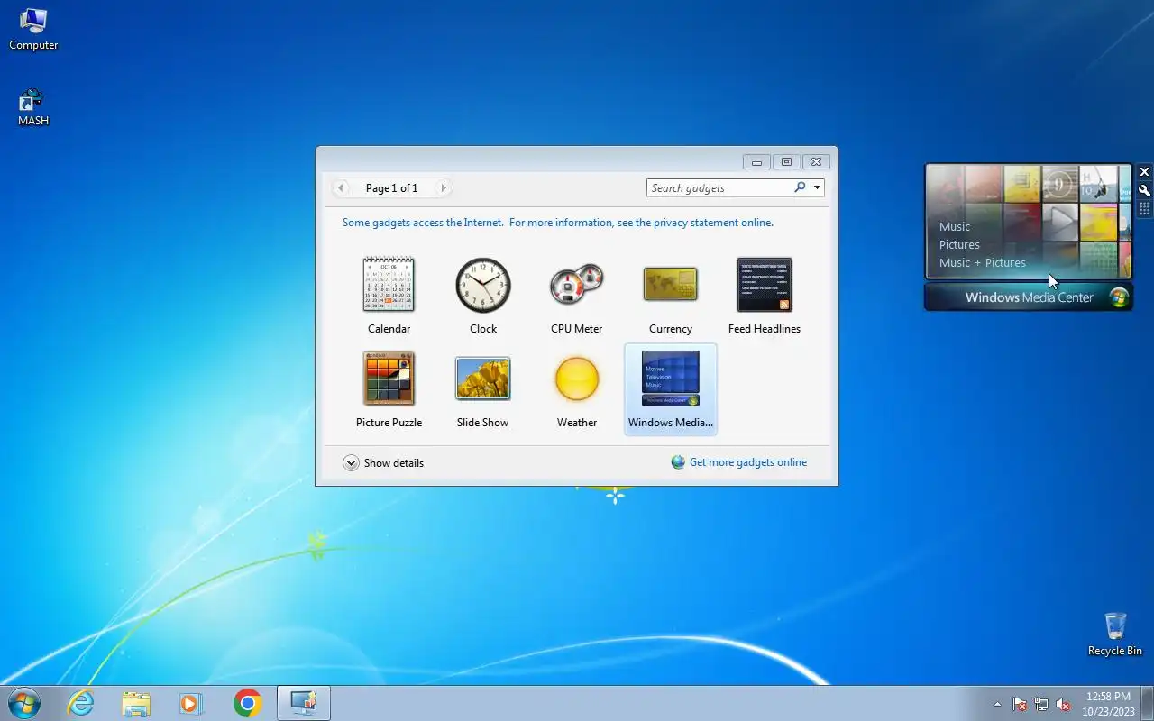This screenshot has width=1154, height=721.
Task: Show hidden tray icons
Action: point(997,704)
